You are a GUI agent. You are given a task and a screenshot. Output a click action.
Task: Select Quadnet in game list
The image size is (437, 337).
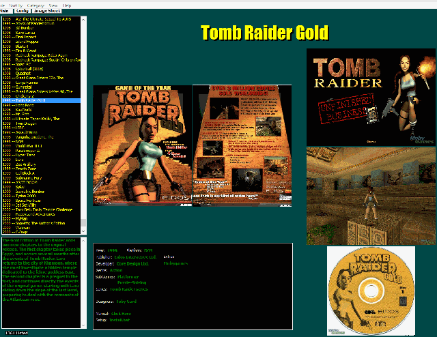click(41, 73)
